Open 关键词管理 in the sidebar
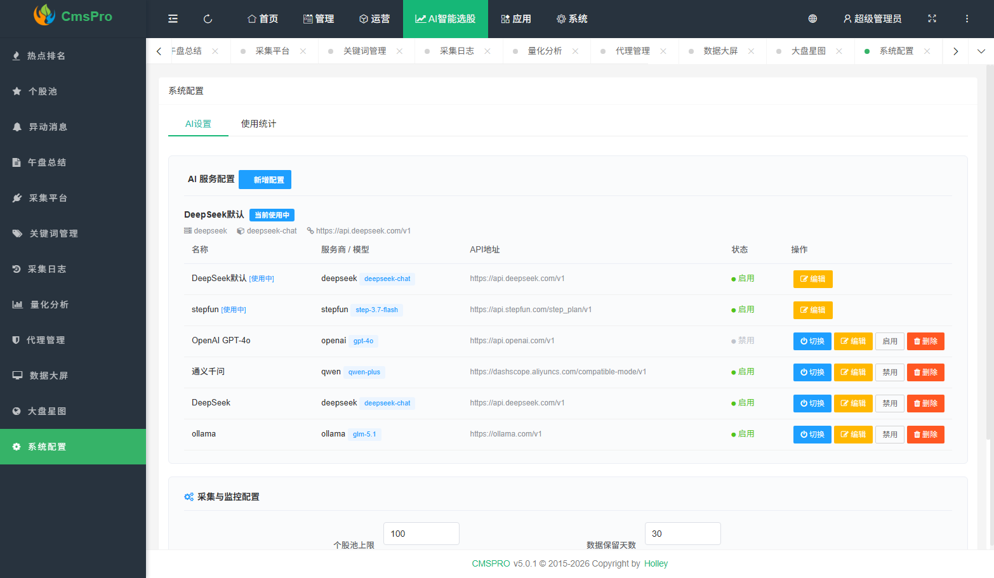 [73, 233]
